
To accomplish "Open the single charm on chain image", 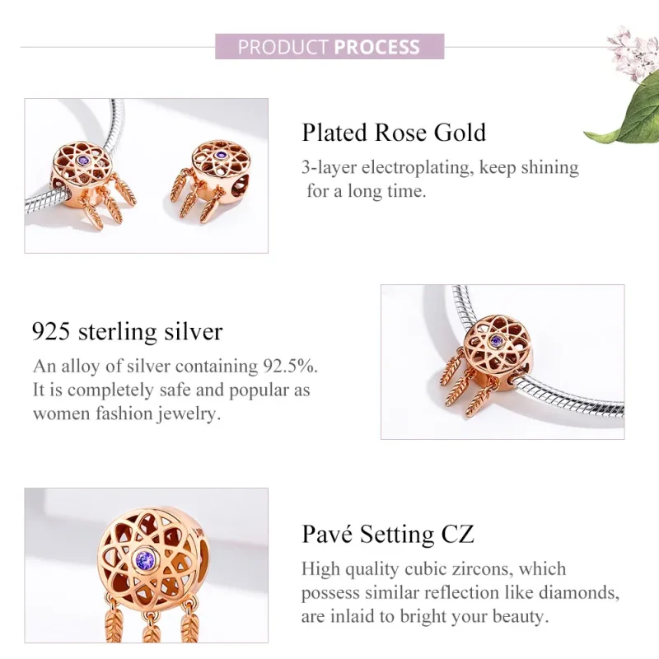I will pos(502,362).
